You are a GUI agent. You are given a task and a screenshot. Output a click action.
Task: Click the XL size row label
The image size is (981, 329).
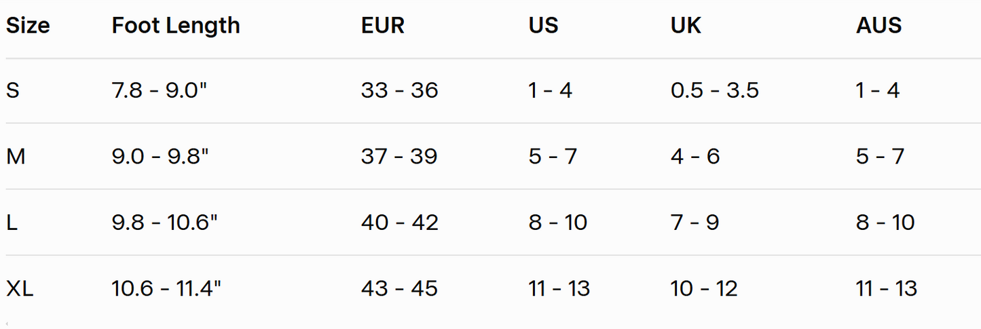click(x=20, y=289)
